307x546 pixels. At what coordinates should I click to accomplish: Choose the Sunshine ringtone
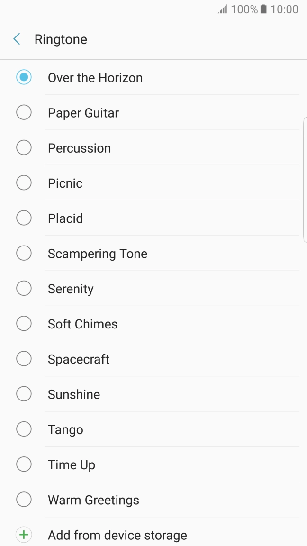coord(73,394)
